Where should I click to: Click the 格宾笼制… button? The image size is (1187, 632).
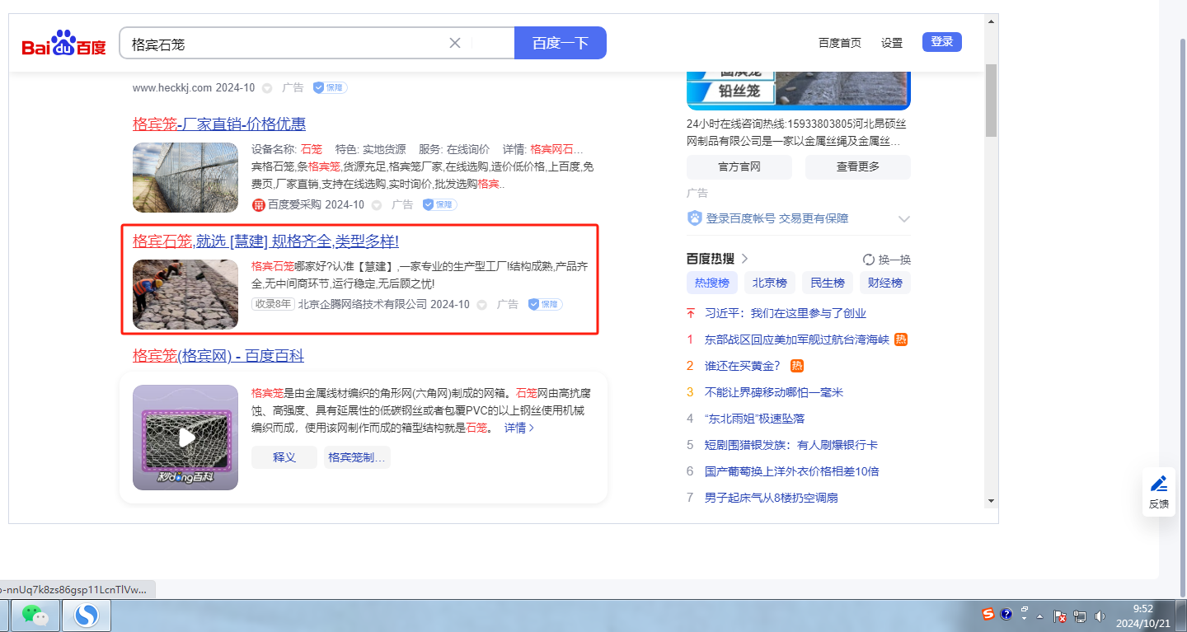(357, 457)
